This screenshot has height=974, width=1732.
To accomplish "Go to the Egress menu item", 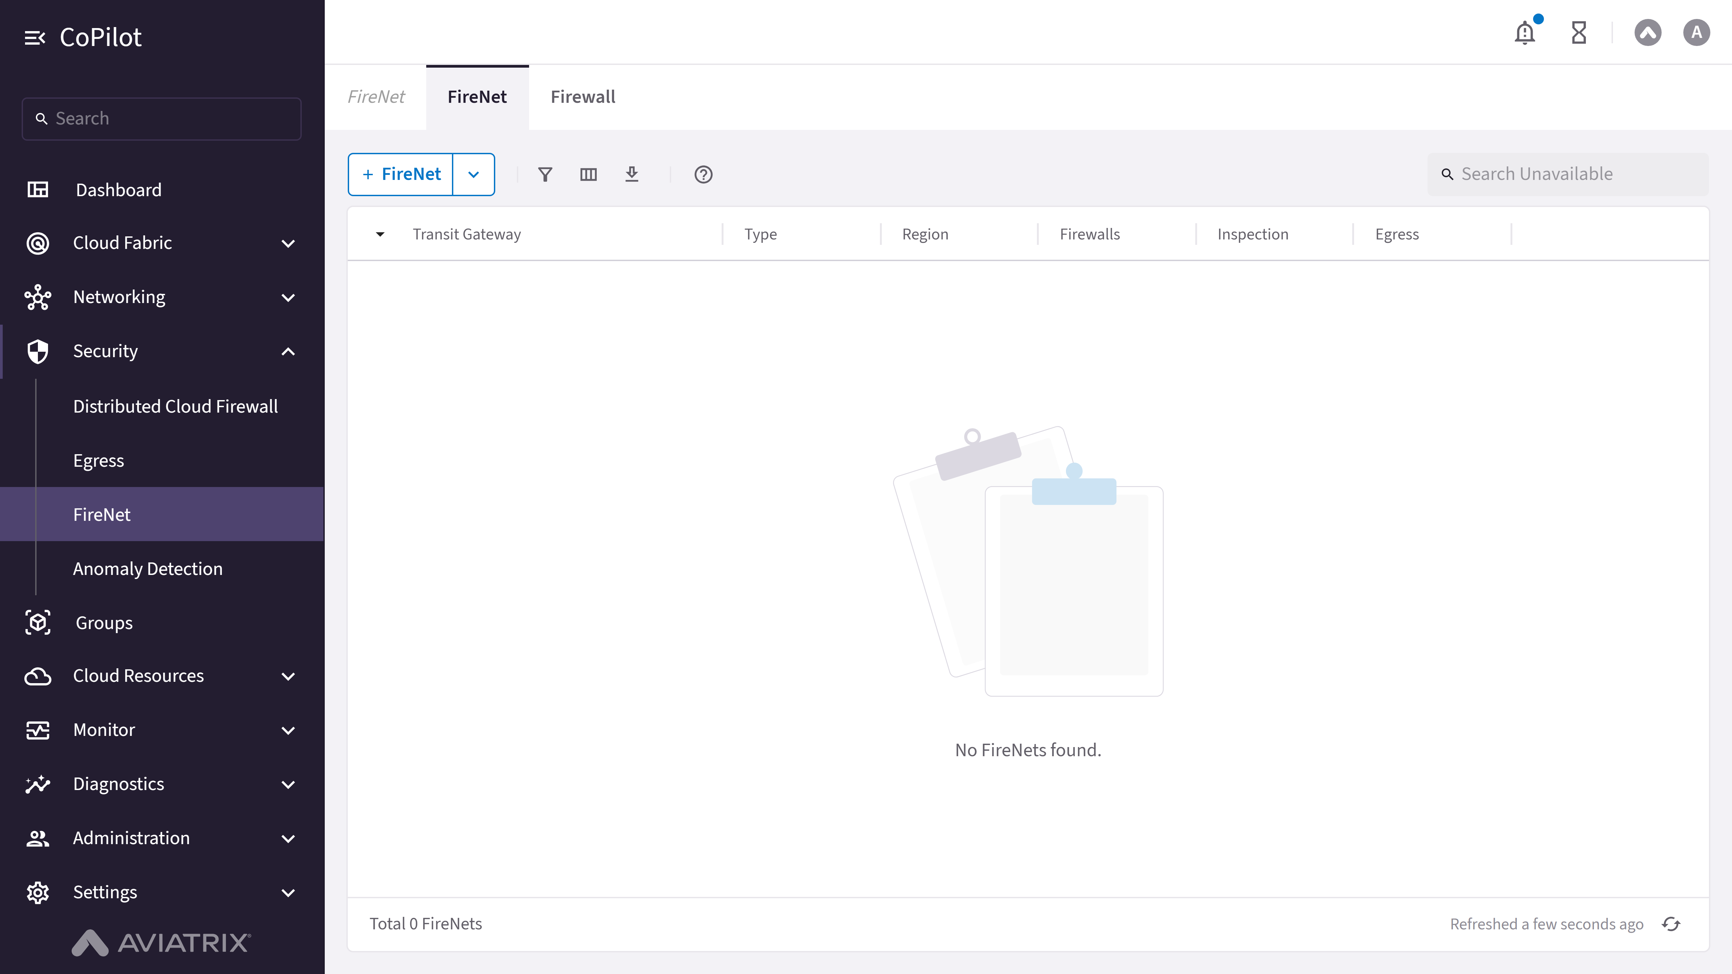I will [x=98, y=460].
